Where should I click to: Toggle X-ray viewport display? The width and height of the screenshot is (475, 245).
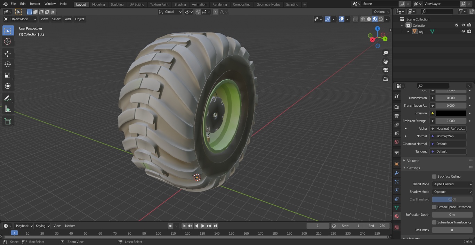pos(355,19)
